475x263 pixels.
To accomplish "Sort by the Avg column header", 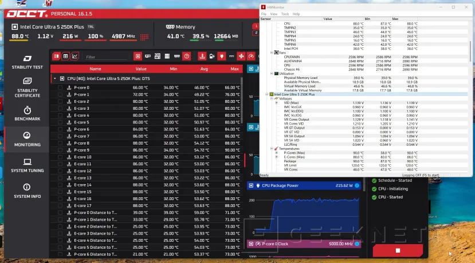I will click(204, 69).
